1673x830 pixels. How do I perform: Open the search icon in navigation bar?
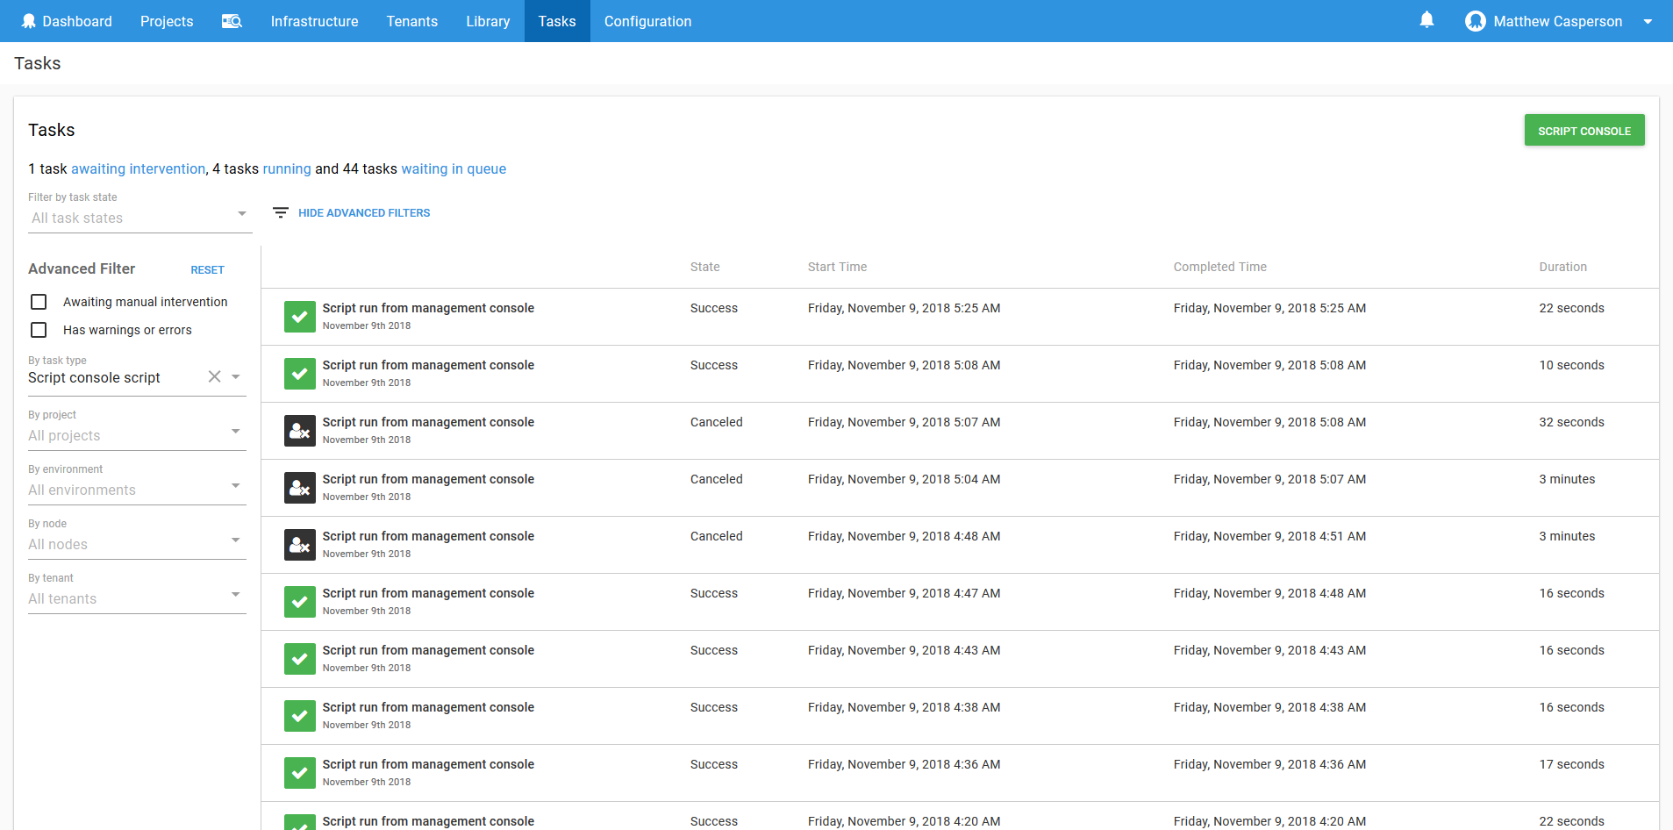[x=232, y=21]
